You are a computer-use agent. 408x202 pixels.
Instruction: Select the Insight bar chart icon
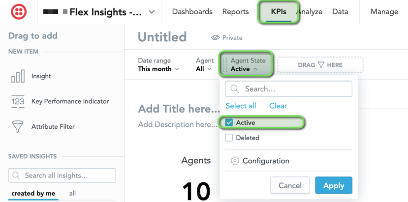click(18, 76)
